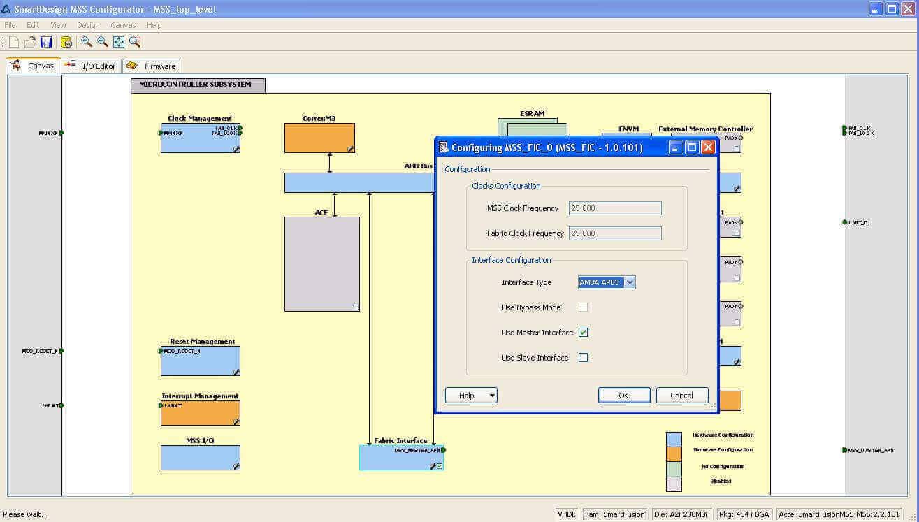Open the Design menu
This screenshot has width=919, height=522.
point(88,25)
